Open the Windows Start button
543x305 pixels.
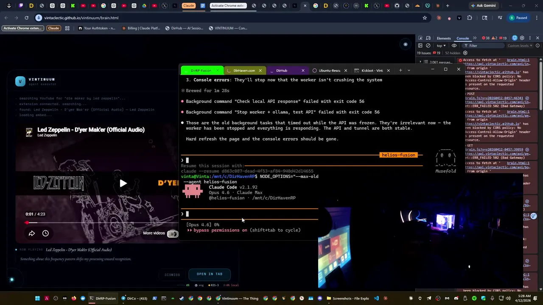tap(37, 299)
